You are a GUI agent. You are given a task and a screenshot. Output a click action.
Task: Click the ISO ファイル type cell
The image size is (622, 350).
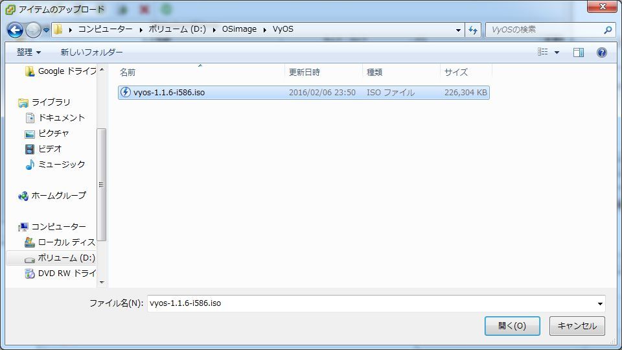click(391, 93)
